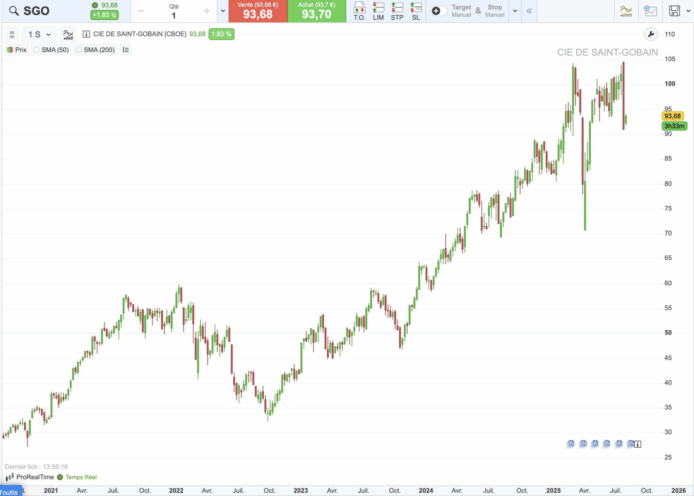This screenshot has height=496, width=694.
Task: Toggle the Target & Stop Manuel switch
Action: point(439,11)
